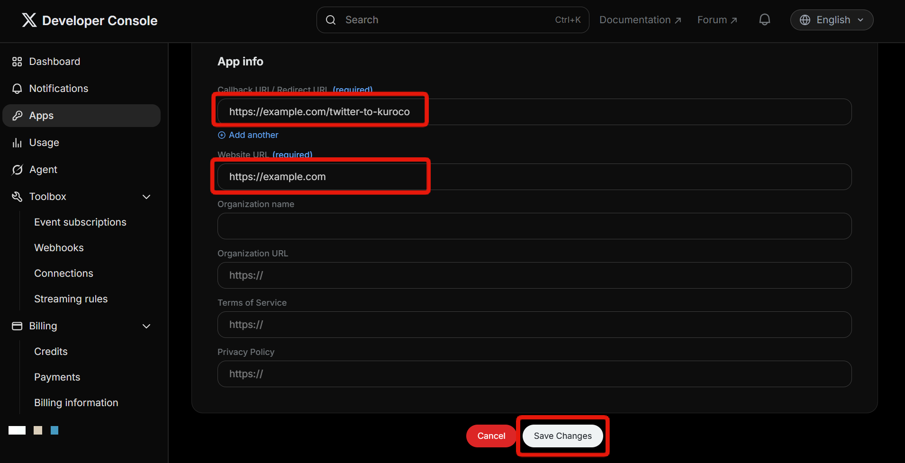This screenshot has width=905, height=463.
Task: Click the globe icon in language selector
Action: tap(805, 20)
